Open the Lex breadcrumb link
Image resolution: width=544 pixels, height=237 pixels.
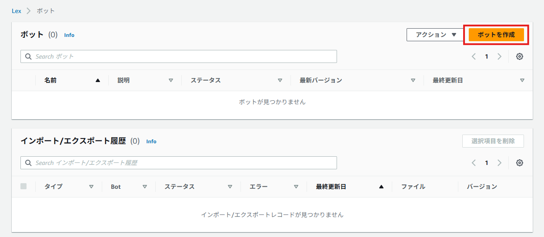click(17, 11)
